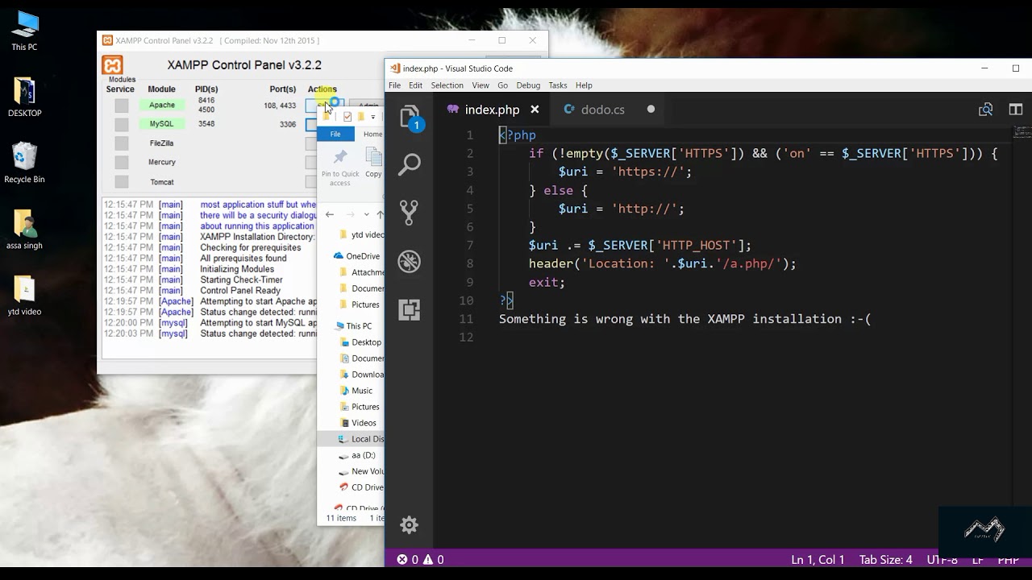
Task: Click PHP language mode in status bar
Action: (1008, 559)
